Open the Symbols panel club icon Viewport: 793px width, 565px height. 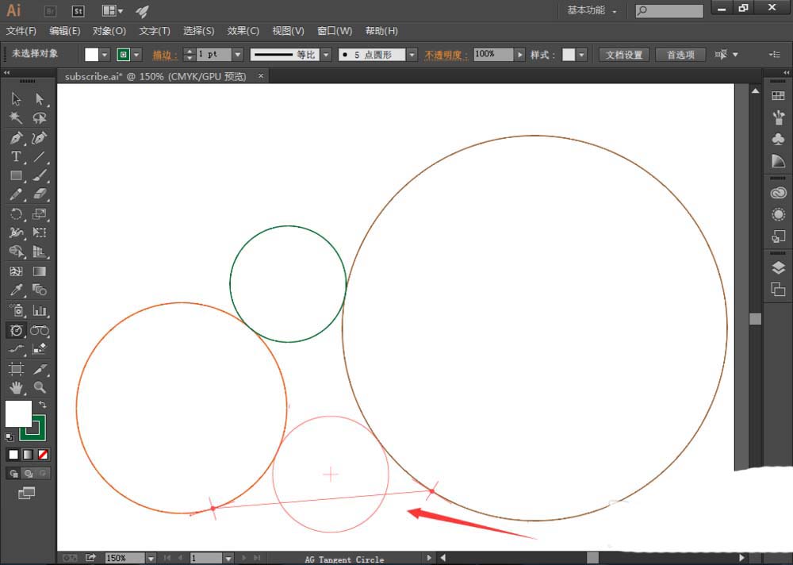(778, 139)
